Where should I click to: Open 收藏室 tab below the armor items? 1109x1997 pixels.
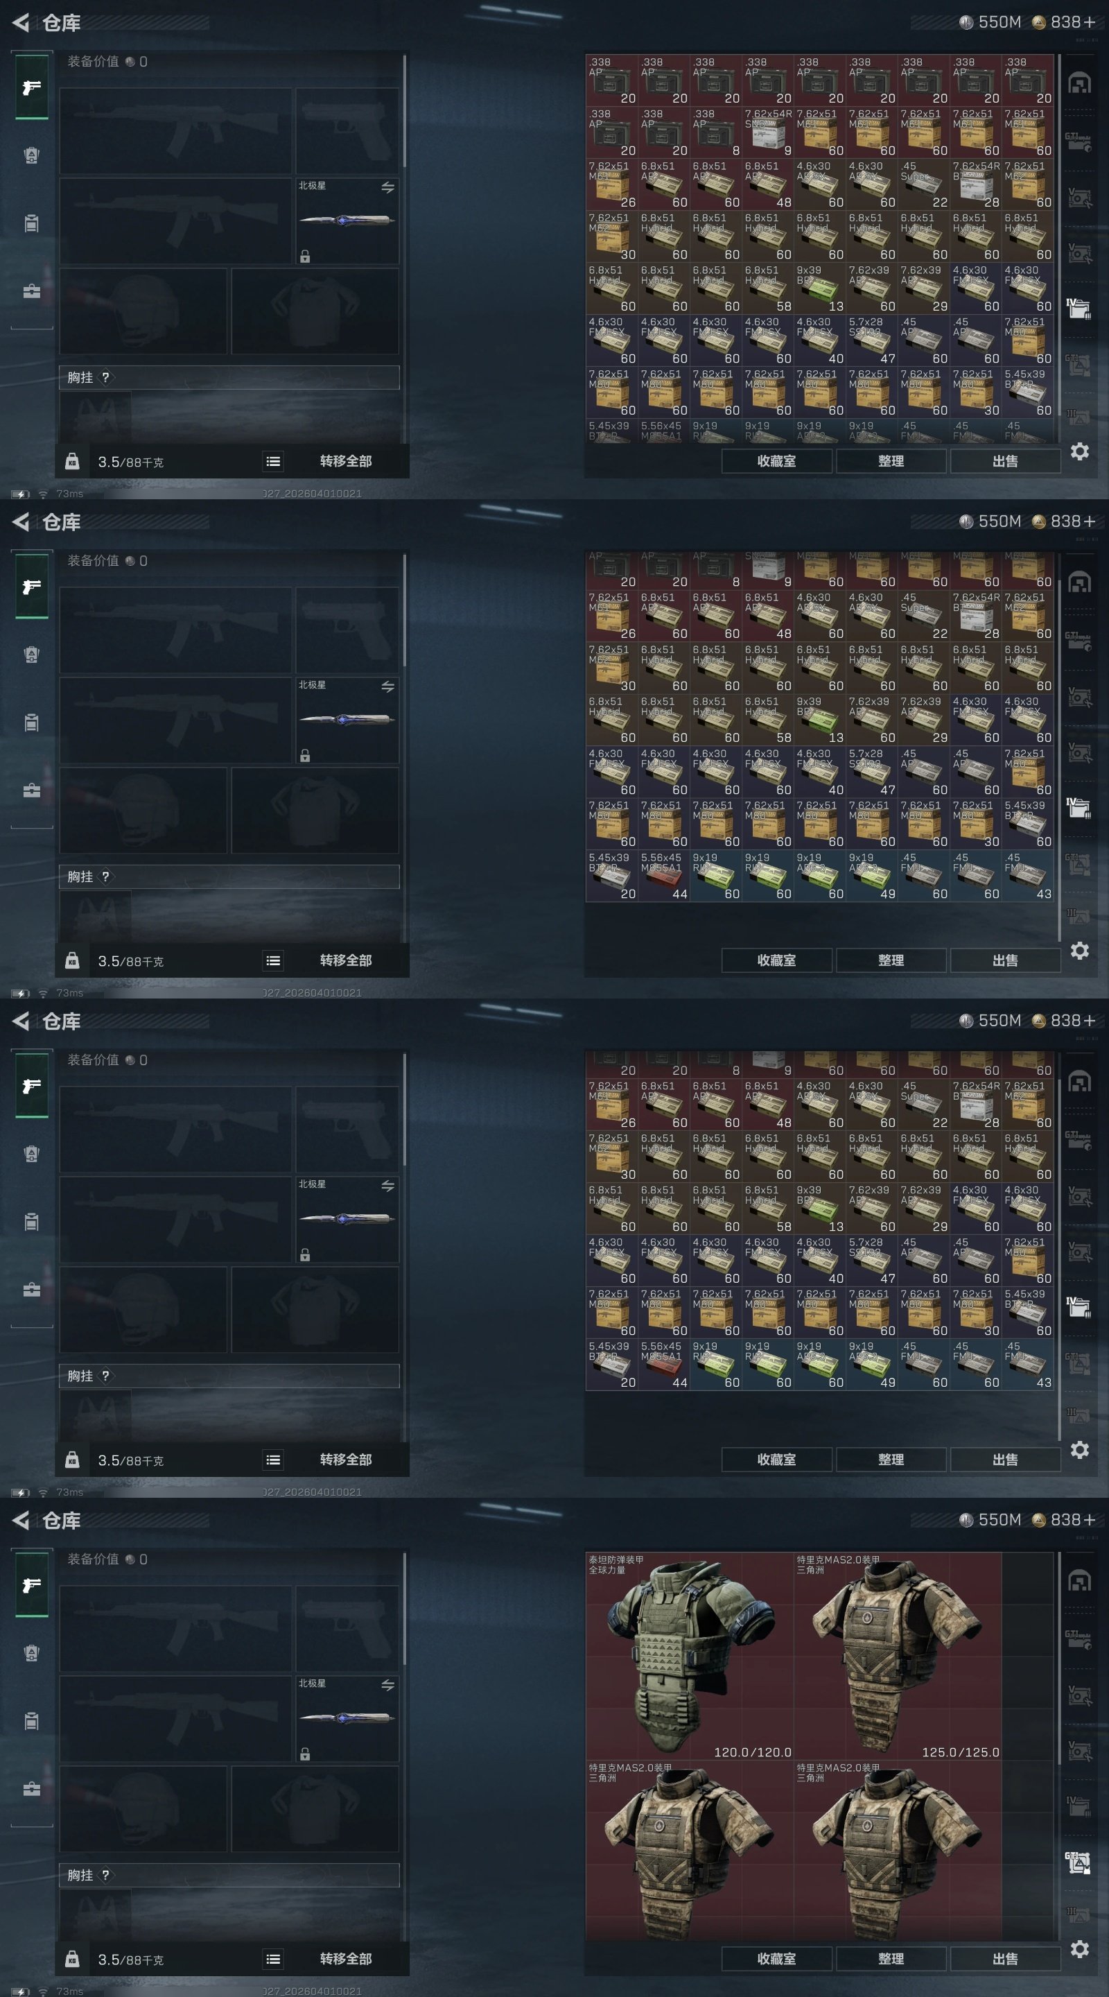776,1958
